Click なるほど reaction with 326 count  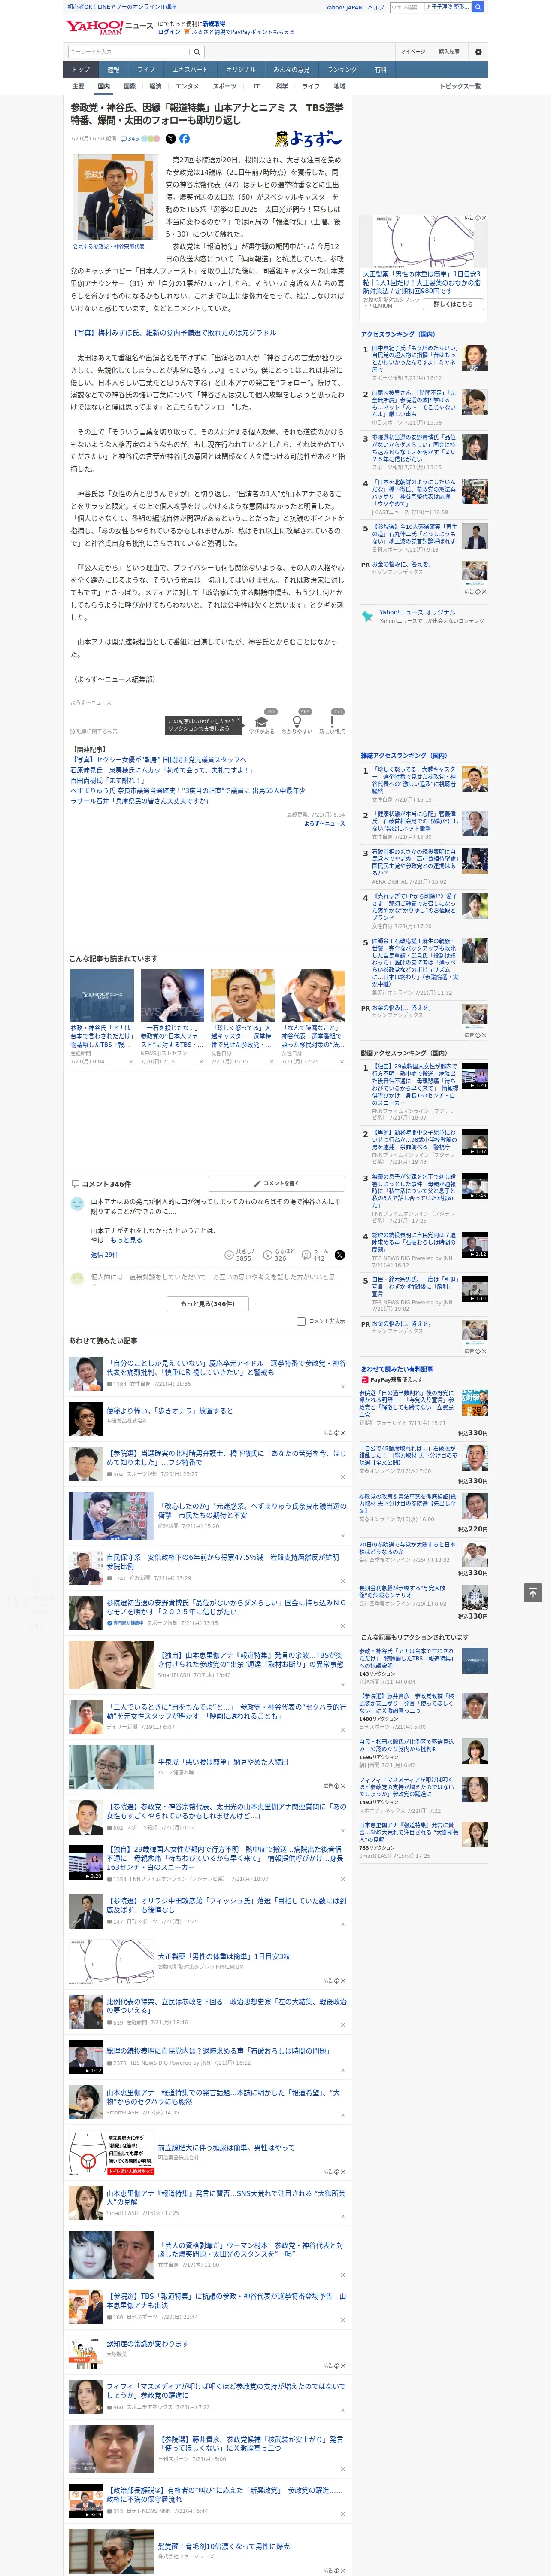point(280,1254)
